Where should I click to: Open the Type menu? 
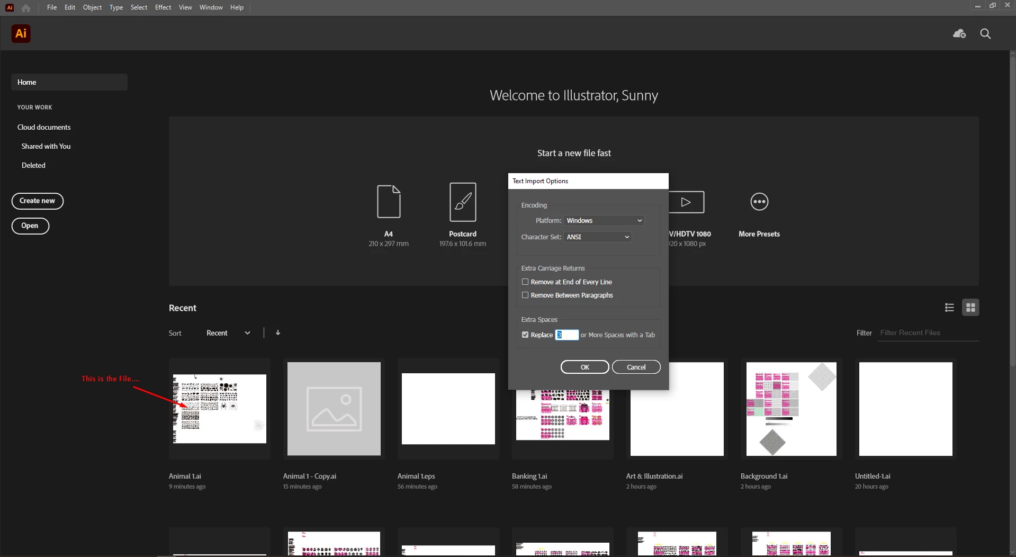point(116,7)
